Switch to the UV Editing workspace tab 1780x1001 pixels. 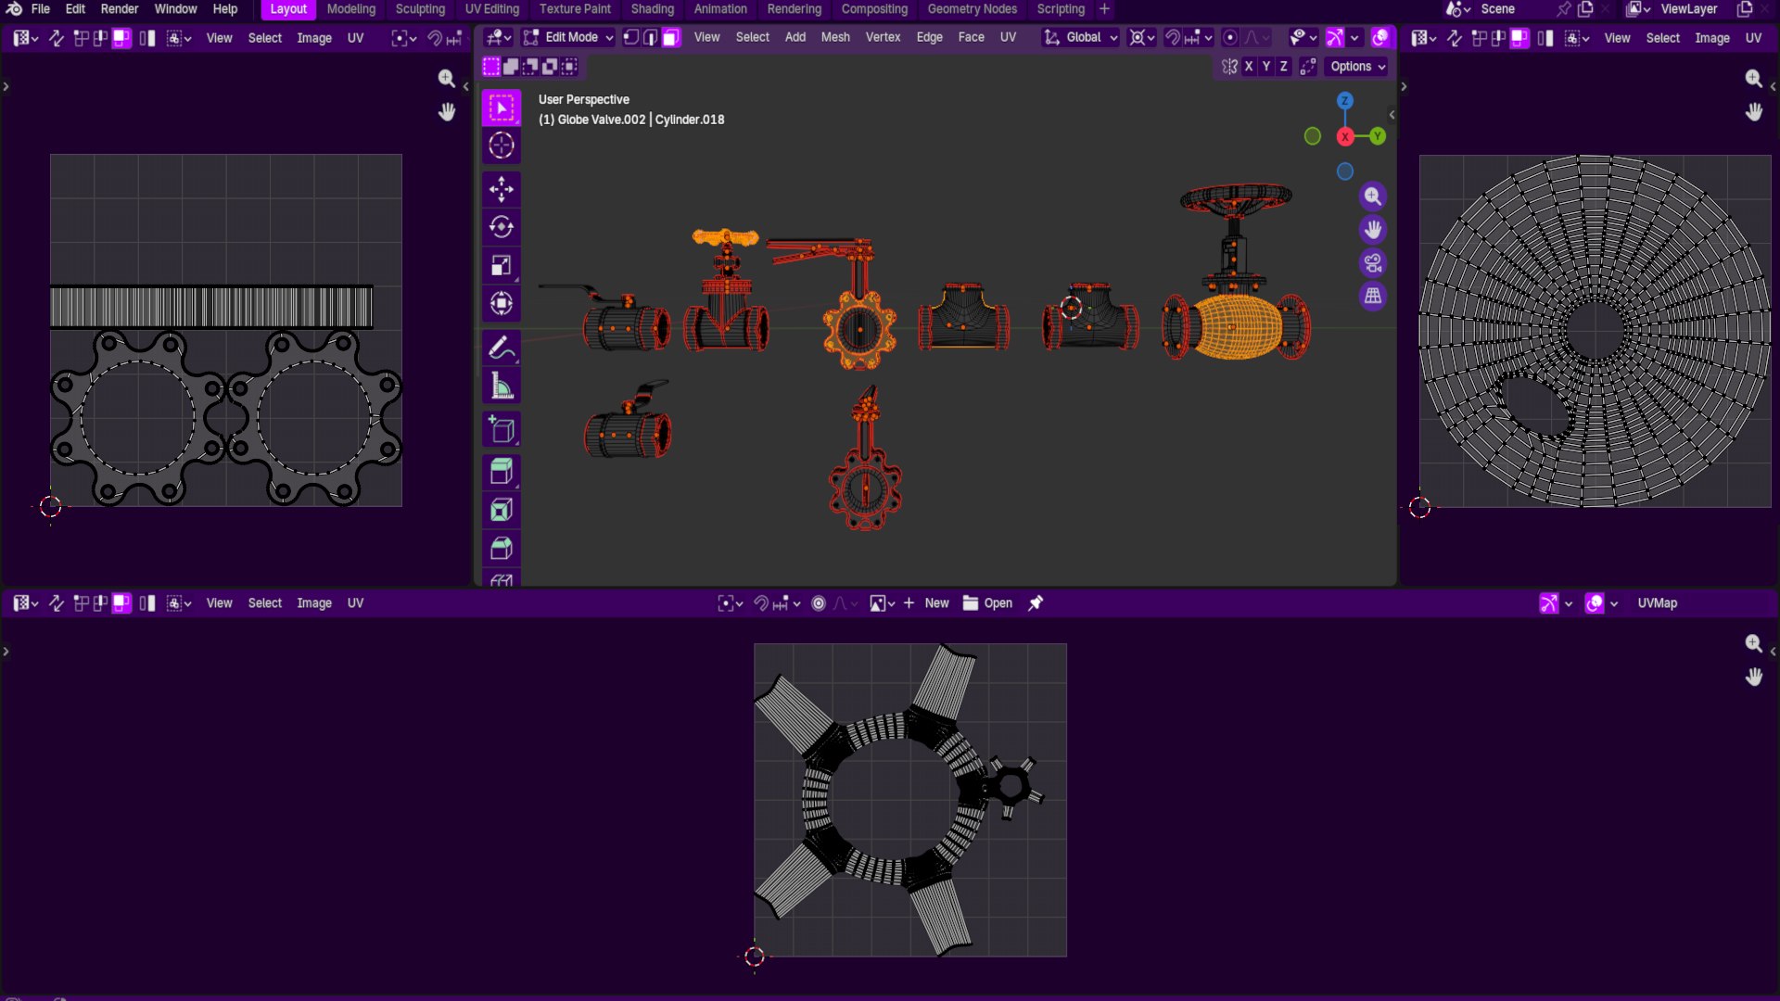(492, 9)
